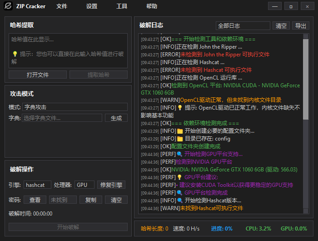Maximize the ZIP Cracker window
The height and width of the screenshot is (241, 318).
pos(291,6)
